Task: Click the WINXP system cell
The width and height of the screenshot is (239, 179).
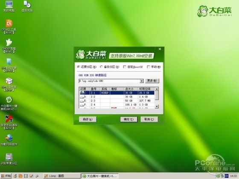Action: (x=105, y=93)
